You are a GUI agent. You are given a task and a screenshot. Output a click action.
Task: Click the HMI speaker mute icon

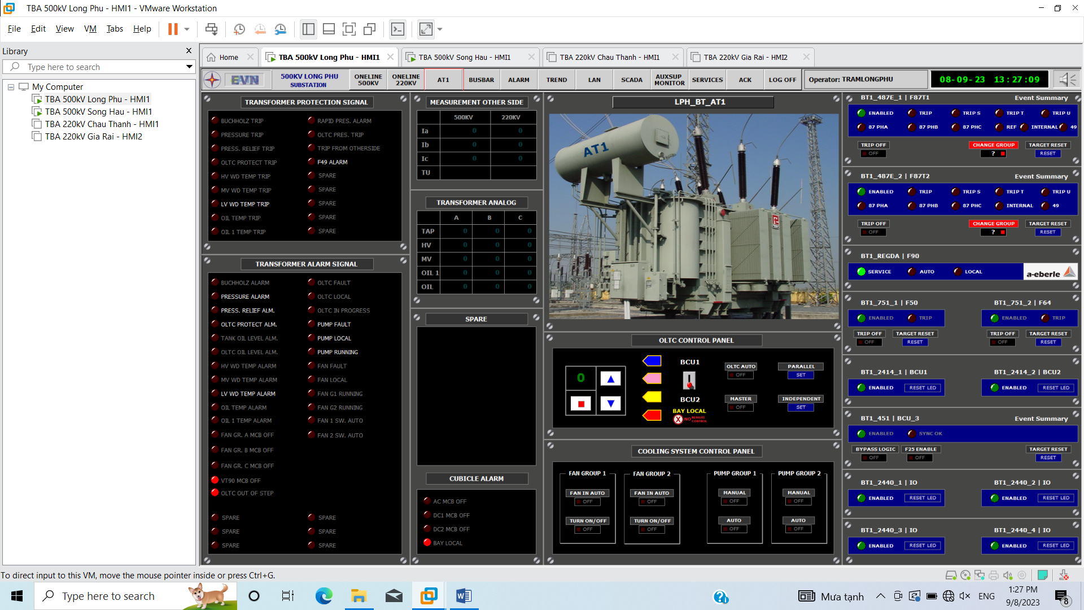(x=1067, y=80)
